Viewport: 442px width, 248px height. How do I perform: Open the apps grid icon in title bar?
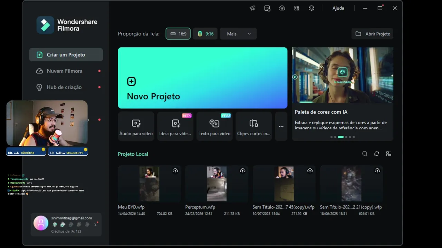[297, 8]
